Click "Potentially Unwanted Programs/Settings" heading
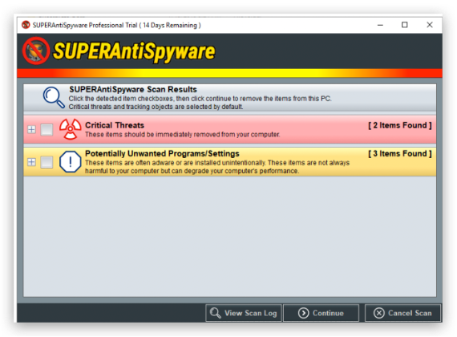 pos(162,153)
